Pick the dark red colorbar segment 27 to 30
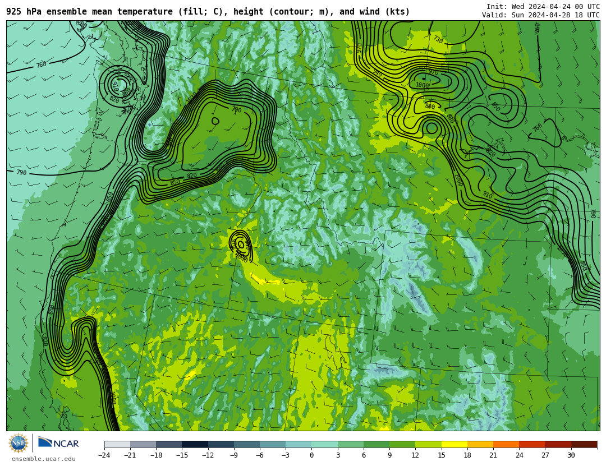Viewport: 606px width, 466px height. pos(558,444)
